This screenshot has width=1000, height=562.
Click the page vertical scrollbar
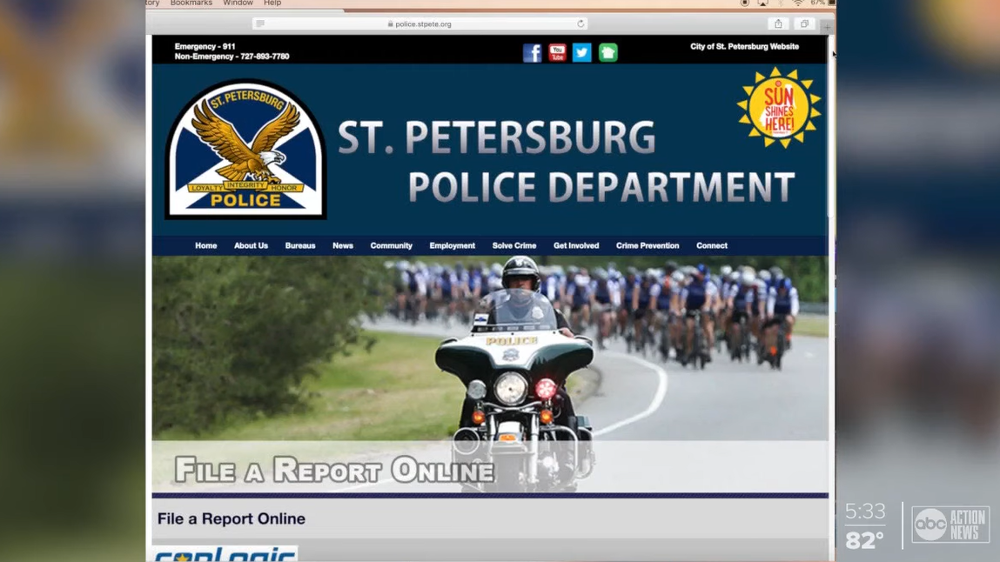(831, 127)
